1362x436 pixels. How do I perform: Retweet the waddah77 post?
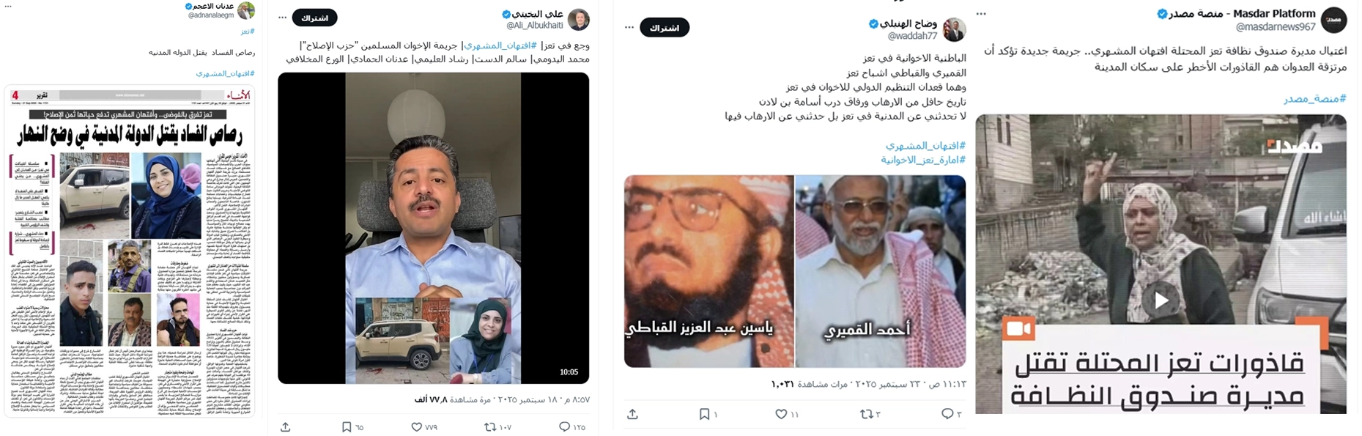866,414
